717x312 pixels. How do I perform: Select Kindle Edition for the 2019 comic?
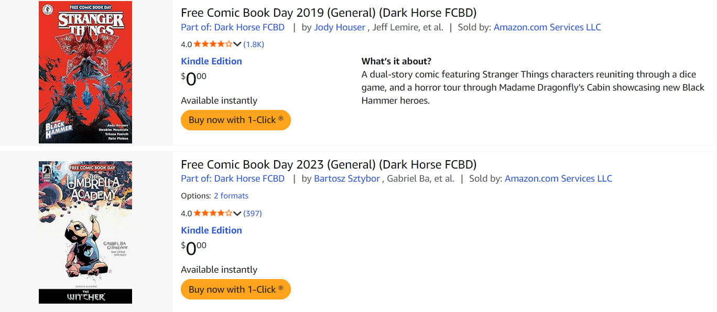(211, 61)
